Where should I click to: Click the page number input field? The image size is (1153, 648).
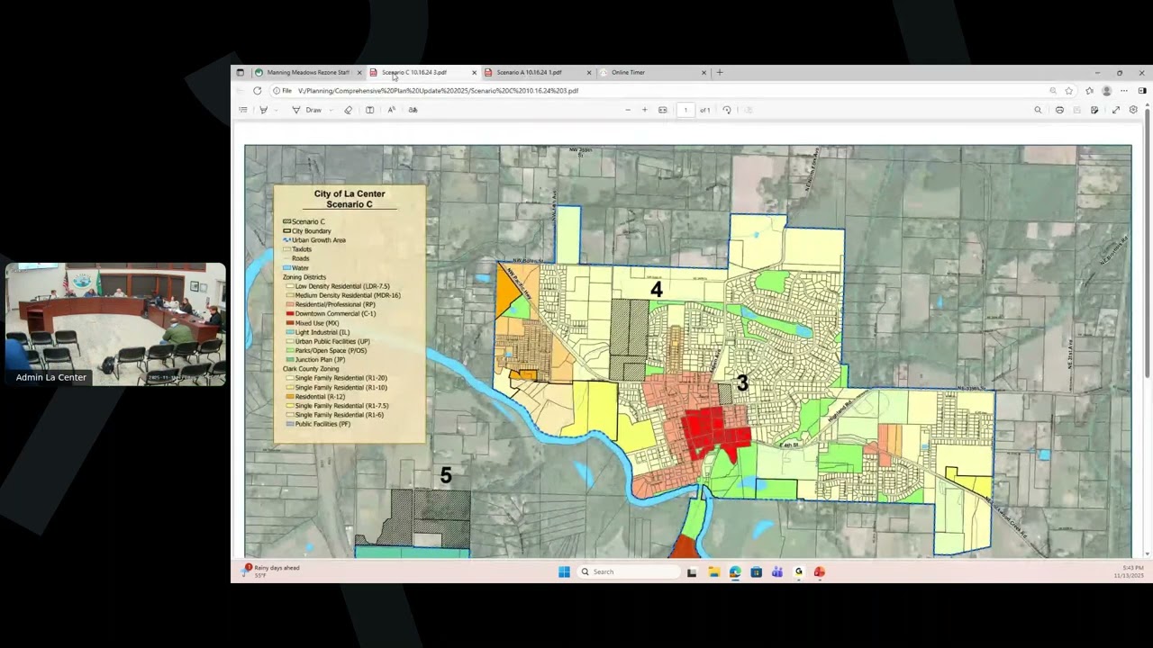click(685, 110)
